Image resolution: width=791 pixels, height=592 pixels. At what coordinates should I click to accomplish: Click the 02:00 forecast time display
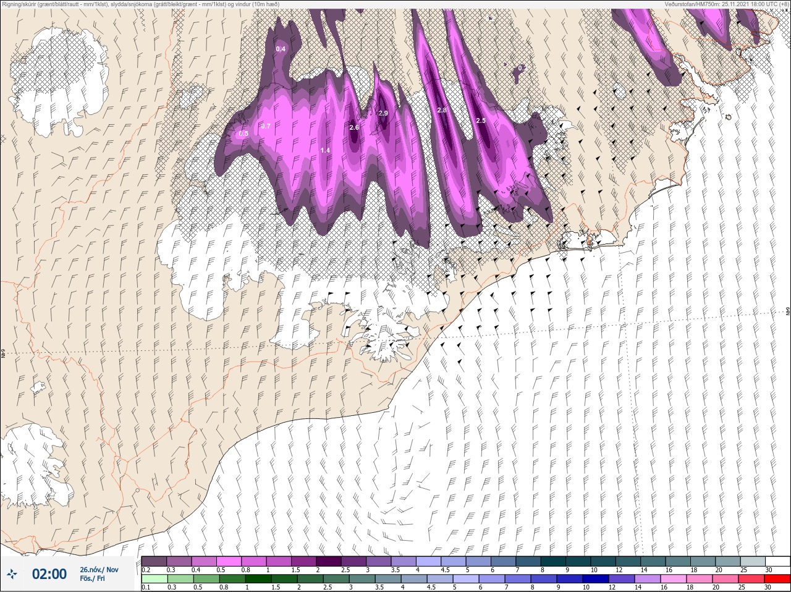pyautogui.click(x=49, y=574)
